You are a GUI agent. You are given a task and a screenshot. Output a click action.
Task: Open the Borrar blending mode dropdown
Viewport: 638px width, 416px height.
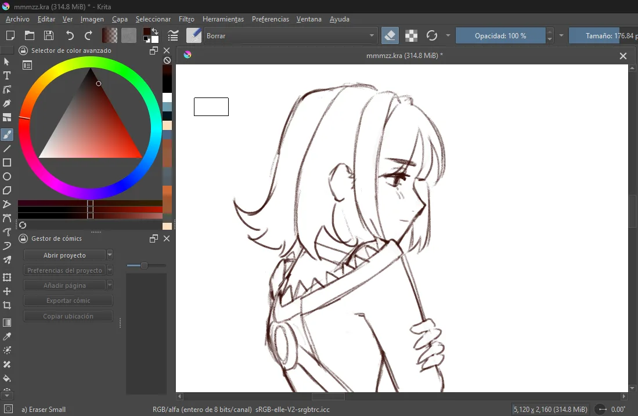pyautogui.click(x=290, y=36)
